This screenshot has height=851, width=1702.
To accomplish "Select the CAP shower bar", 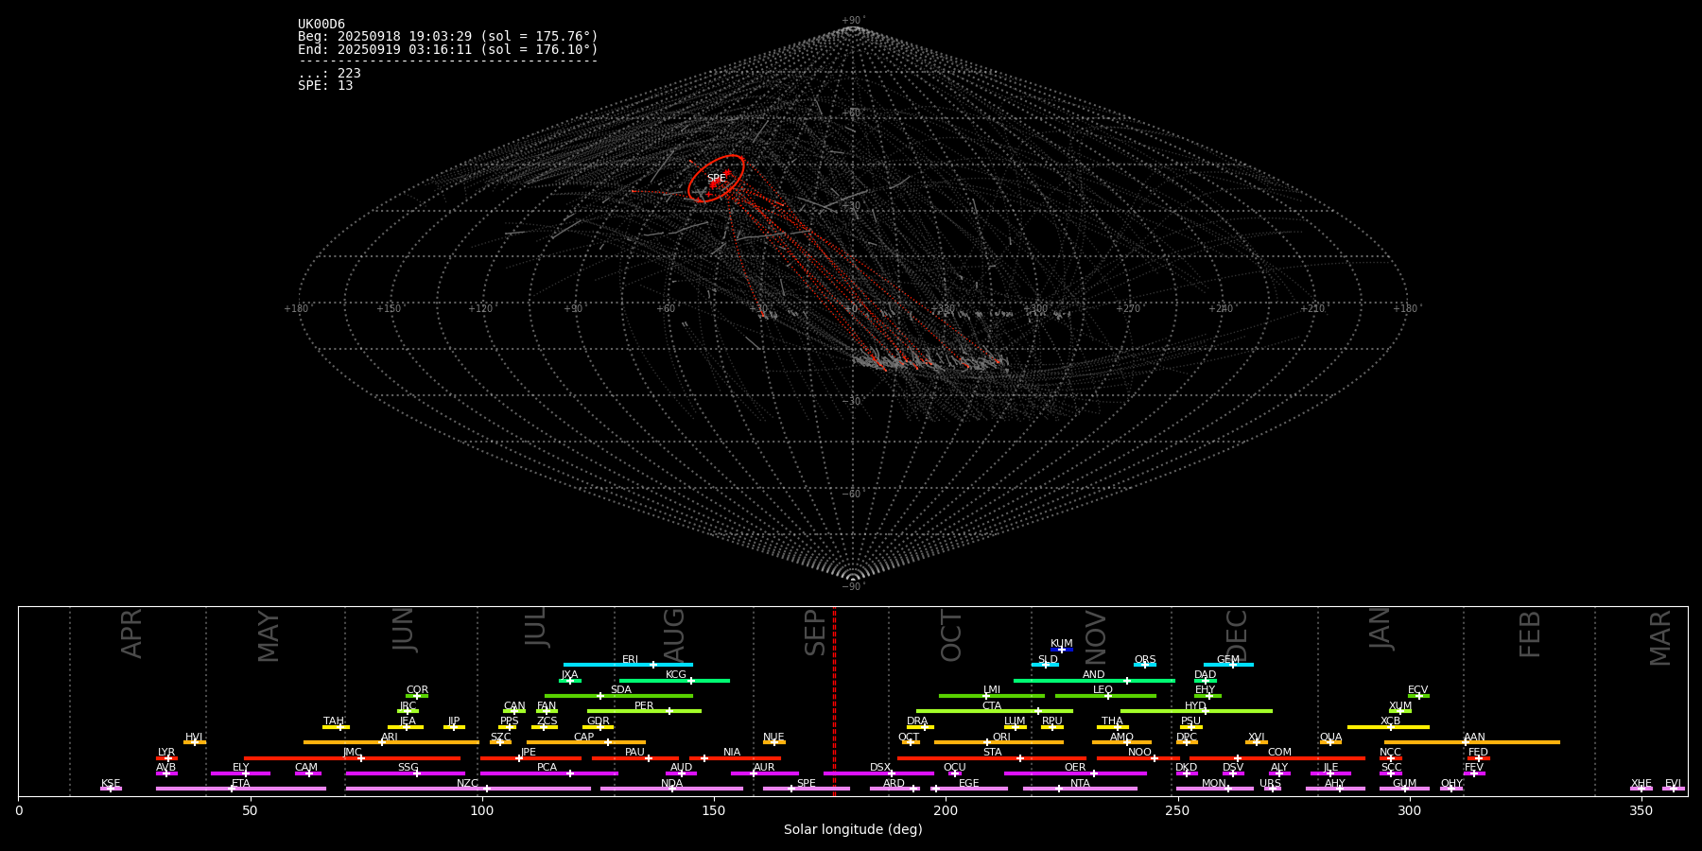I will tap(586, 742).
